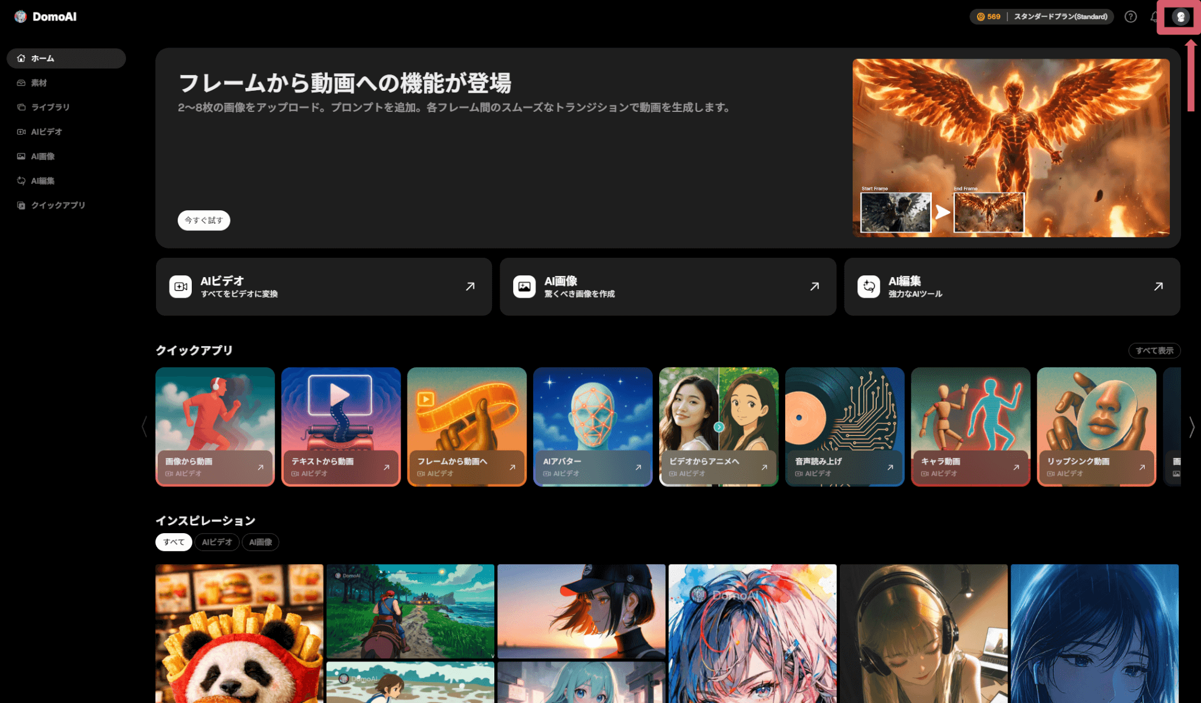
Task: Go to 素材 in the sidebar
Action: [x=39, y=83]
